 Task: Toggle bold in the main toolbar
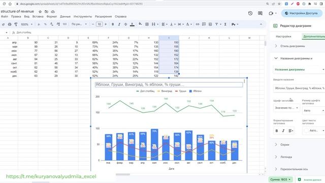[x=113, y=24]
